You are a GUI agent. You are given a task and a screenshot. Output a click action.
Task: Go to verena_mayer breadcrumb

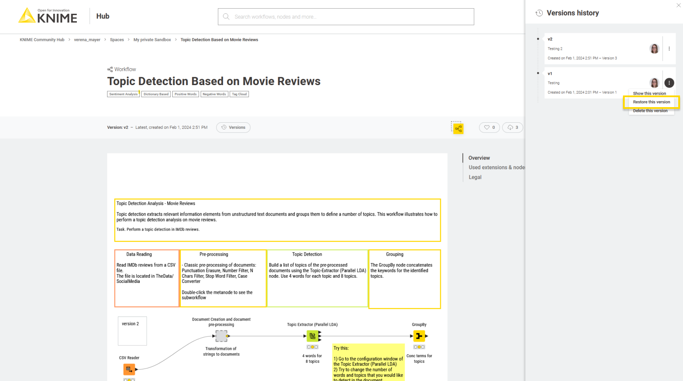point(87,40)
